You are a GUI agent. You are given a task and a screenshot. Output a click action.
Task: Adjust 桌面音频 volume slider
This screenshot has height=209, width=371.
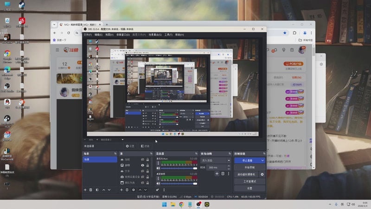[179, 183]
